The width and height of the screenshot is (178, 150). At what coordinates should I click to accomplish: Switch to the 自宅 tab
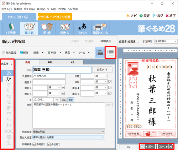[28, 62]
